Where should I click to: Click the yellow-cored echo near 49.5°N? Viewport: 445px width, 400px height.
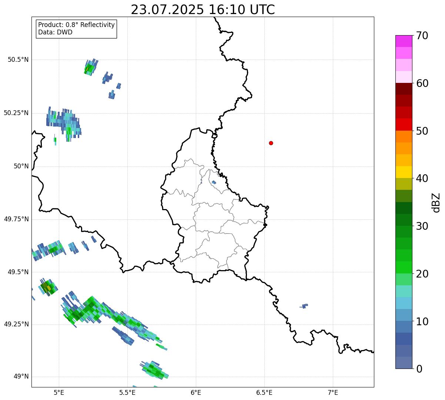pos(48,287)
